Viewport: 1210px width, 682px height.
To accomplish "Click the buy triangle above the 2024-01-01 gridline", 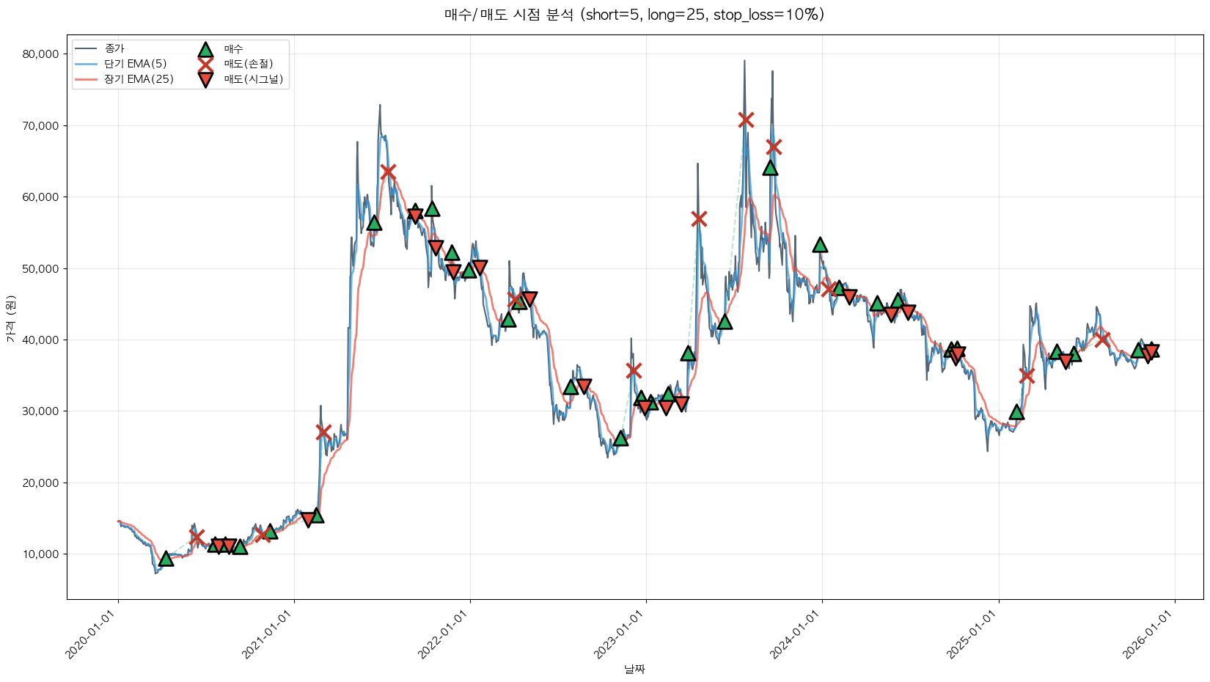I will (820, 244).
